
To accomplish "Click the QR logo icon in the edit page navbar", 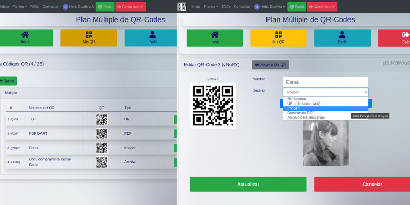I will (x=182, y=7).
